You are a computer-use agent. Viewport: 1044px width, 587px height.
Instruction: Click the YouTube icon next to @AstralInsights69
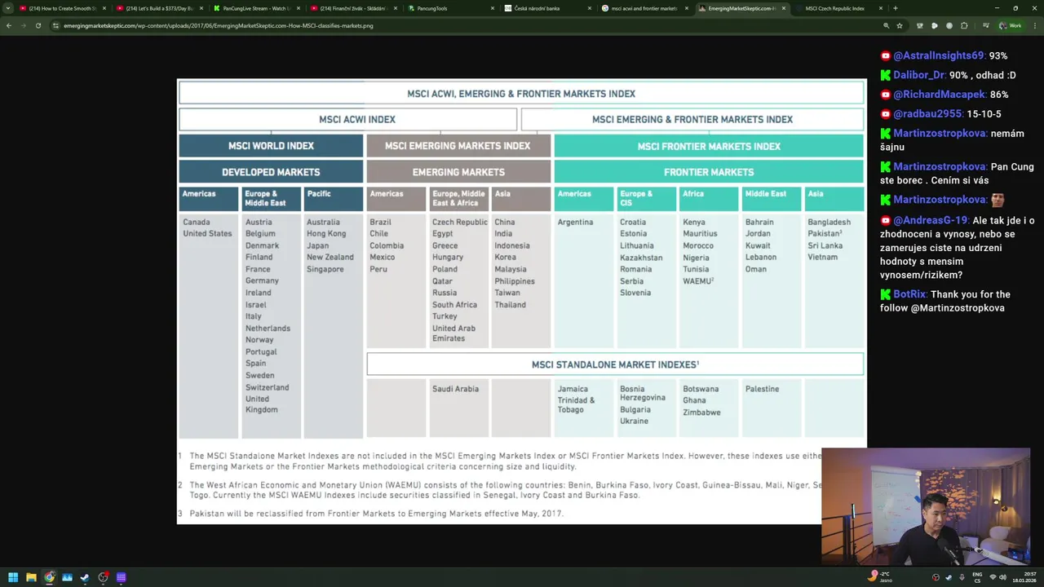coord(885,56)
